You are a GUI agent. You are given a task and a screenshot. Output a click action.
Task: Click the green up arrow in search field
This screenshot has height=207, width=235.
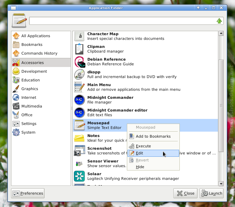click(x=219, y=21)
